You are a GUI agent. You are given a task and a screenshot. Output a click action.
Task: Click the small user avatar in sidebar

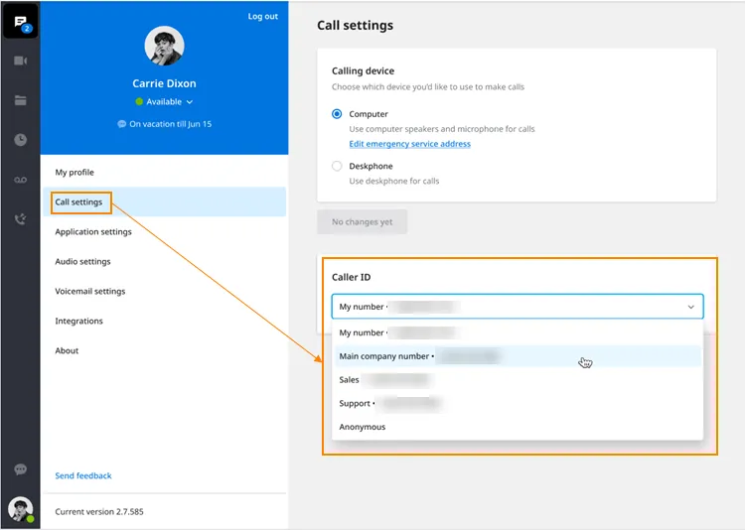pos(21,508)
